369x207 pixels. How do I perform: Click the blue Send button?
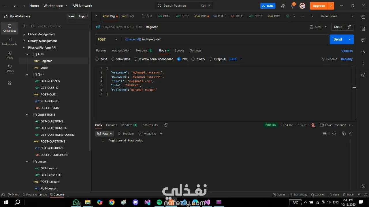(338, 39)
